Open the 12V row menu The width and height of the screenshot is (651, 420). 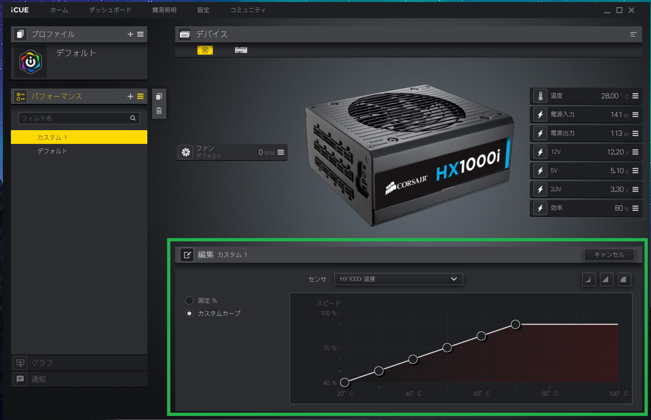click(x=636, y=152)
